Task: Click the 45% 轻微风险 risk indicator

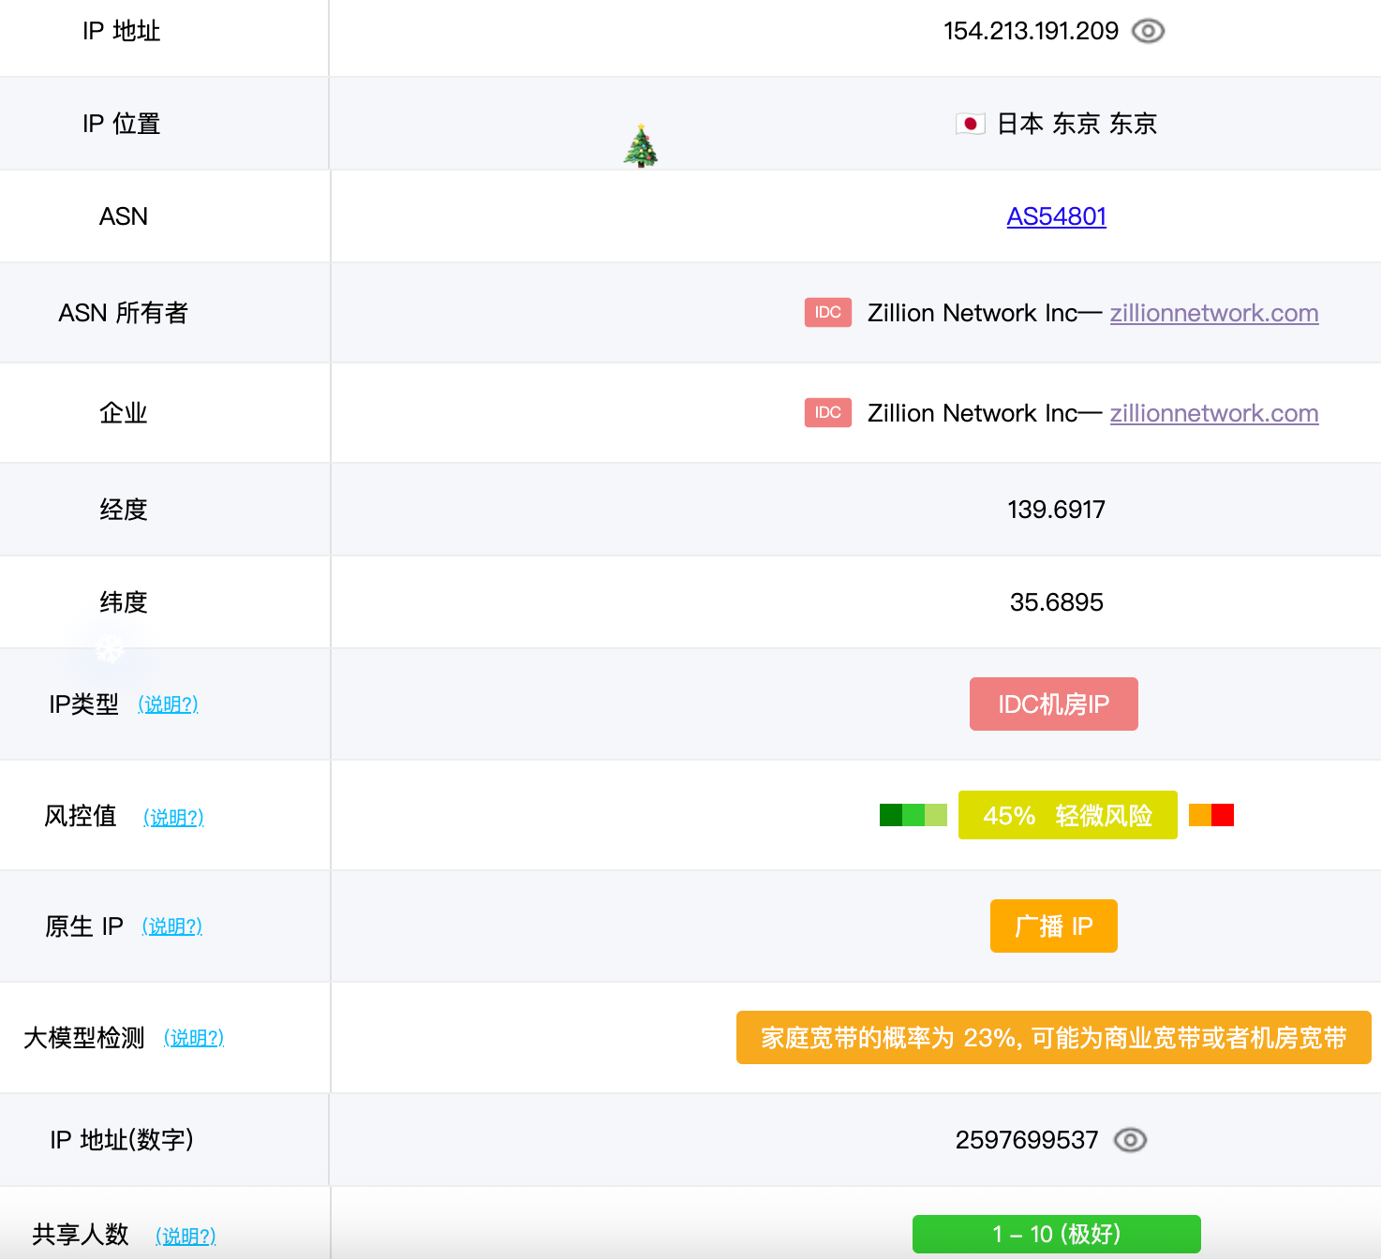Action: pyautogui.click(x=1067, y=815)
